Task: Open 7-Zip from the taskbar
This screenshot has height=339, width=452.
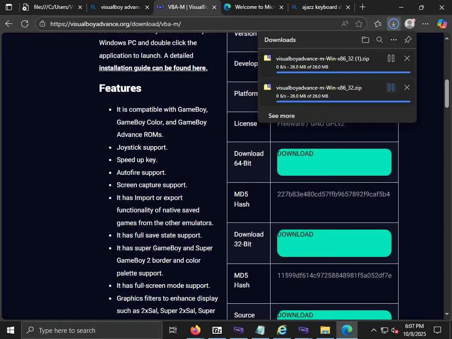Action: coord(217,330)
